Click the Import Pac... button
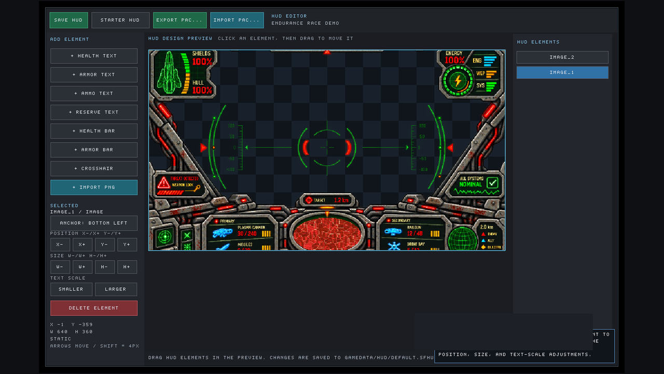664x374 pixels. click(x=237, y=20)
